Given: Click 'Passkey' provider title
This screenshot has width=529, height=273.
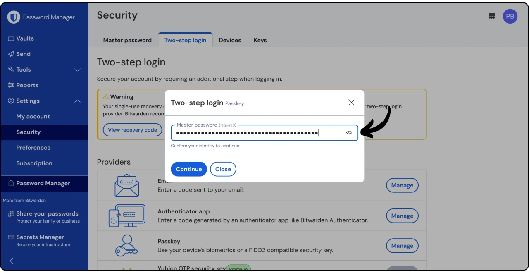Looking at the screenshot, I should point(169,241).
